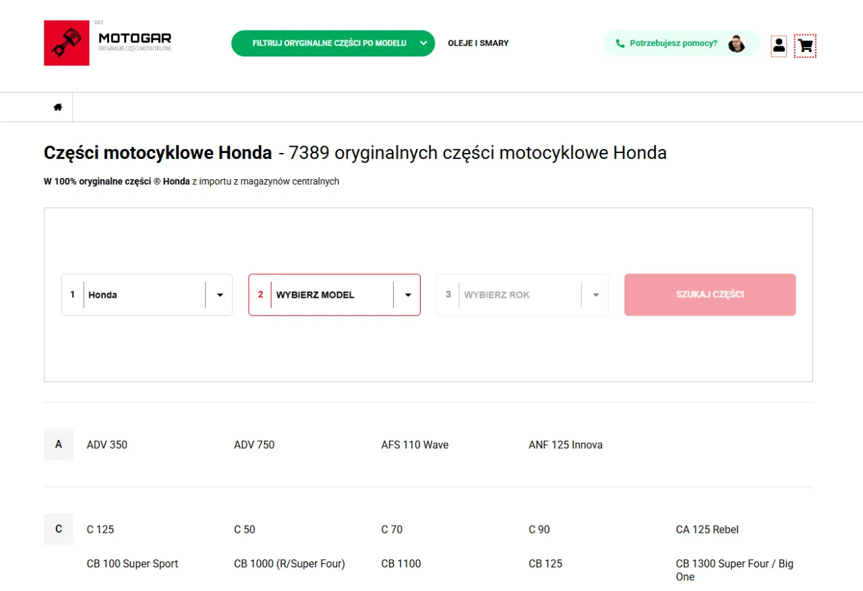
Task: Open the shopping cart
Action: (804, 45)
